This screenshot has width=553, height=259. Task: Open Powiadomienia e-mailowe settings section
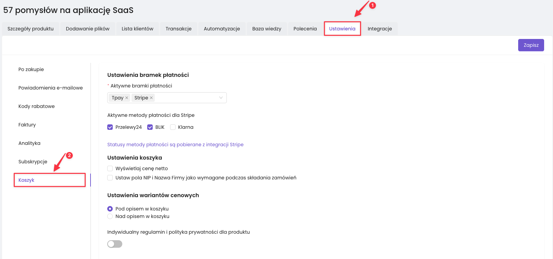[51, 88]
